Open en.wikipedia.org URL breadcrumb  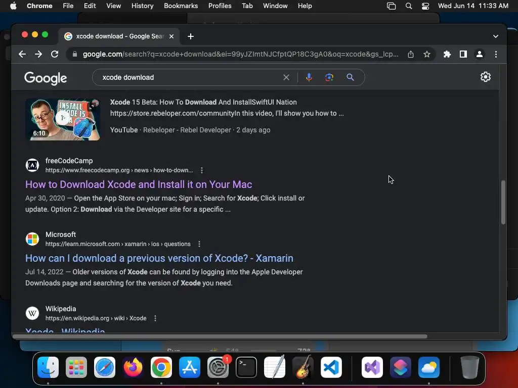click(96, 318)
